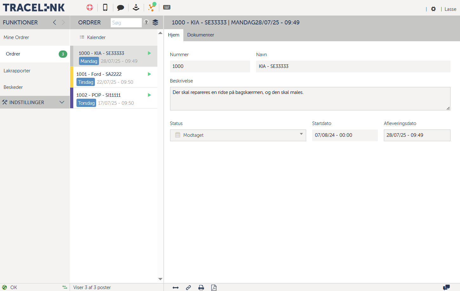Click the link chain icon in footer
460x291 pixels.
(x=188, y=288)
